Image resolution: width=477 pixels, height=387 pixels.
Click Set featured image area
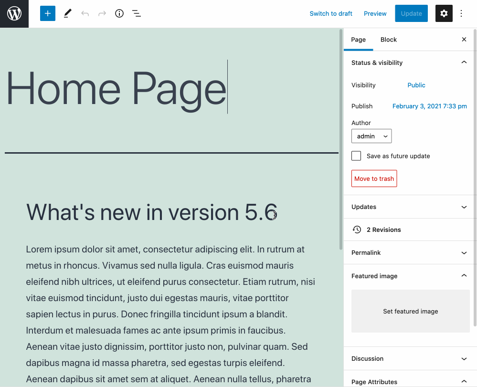pos(410,311)
